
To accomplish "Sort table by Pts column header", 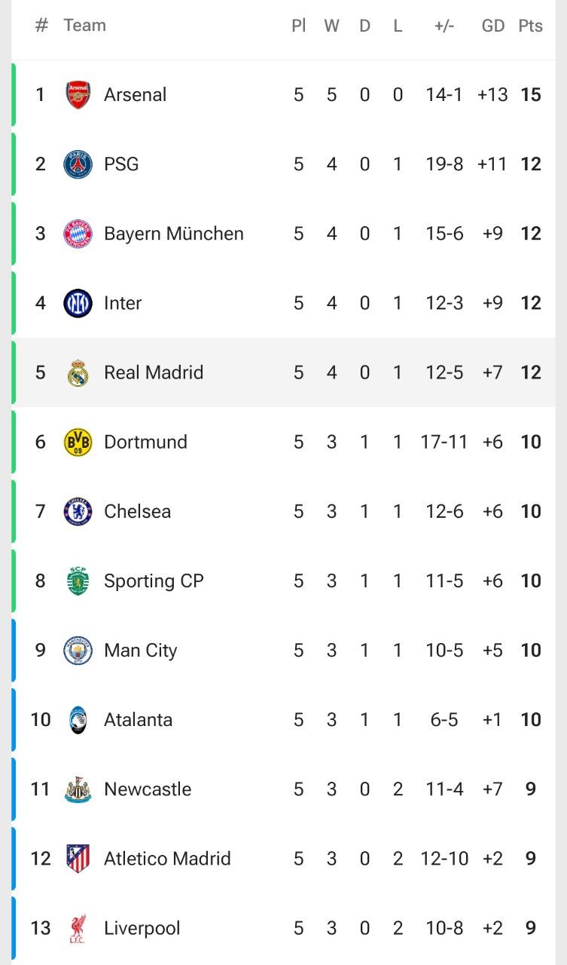I will click(x=530, y=26).
